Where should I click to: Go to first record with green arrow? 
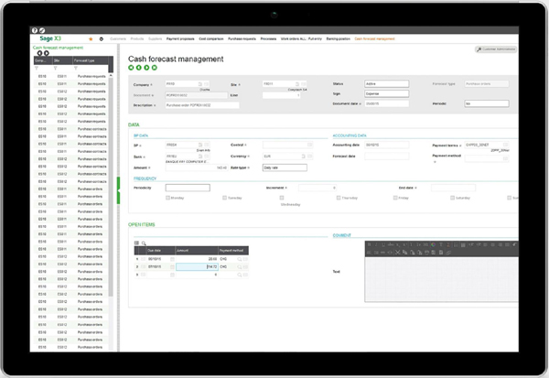point(131,68)
